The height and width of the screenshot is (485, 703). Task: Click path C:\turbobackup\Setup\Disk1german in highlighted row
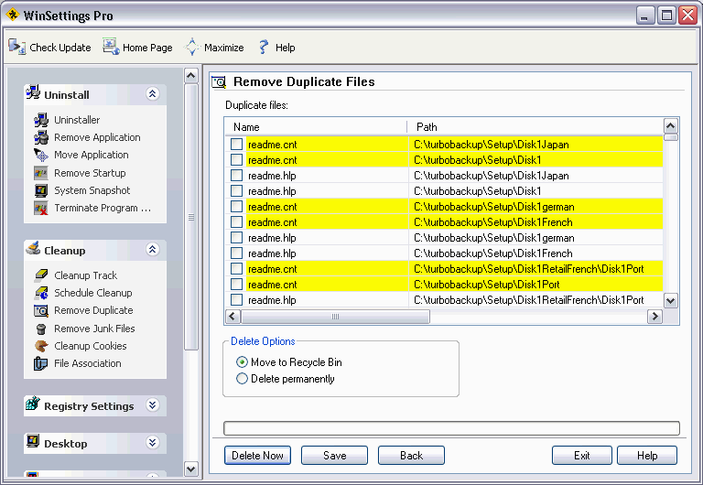[x=494, y=207]
